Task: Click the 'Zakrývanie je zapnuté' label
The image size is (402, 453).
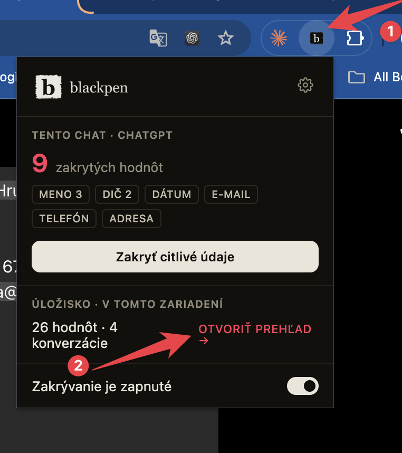Action: tap(102, 386)
